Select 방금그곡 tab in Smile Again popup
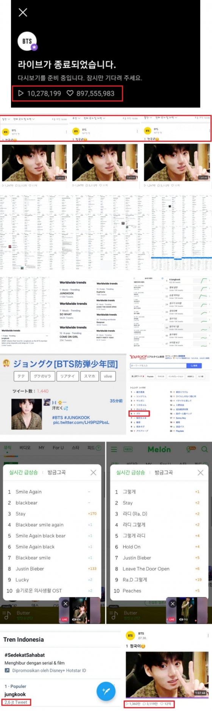This screenshot has width=212, height=711. pos(56,472)
